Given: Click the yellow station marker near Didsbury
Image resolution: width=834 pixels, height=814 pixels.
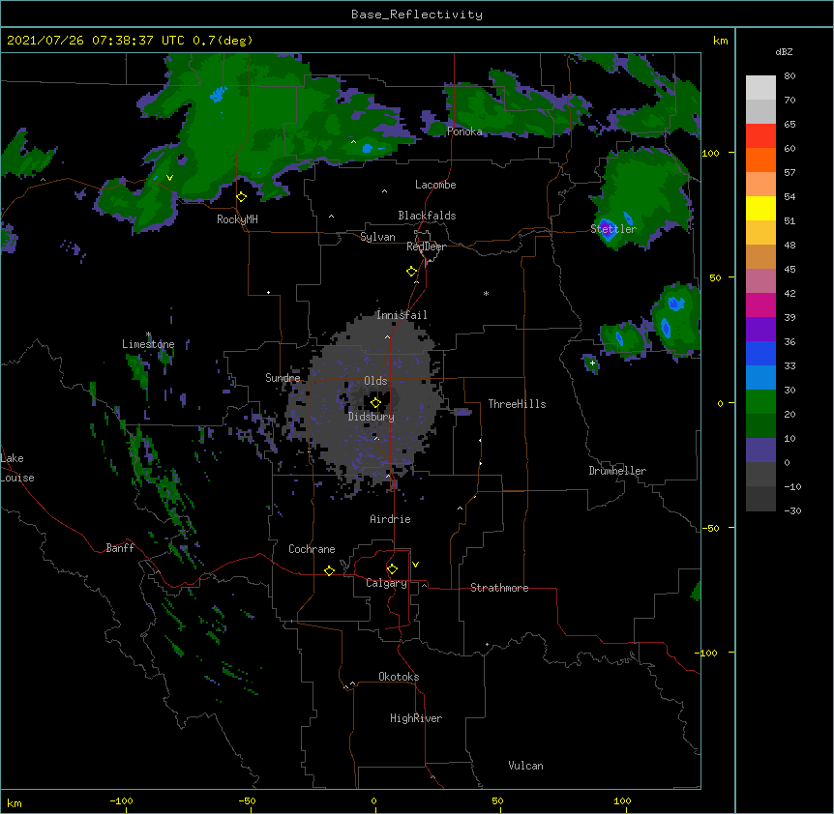Looking at the screenshot, I should pyautogui.click(x=375, y=403).
